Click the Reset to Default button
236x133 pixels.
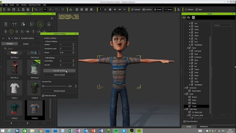coord(59,91)
